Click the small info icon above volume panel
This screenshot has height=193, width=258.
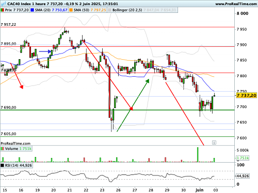pos(214,143)
